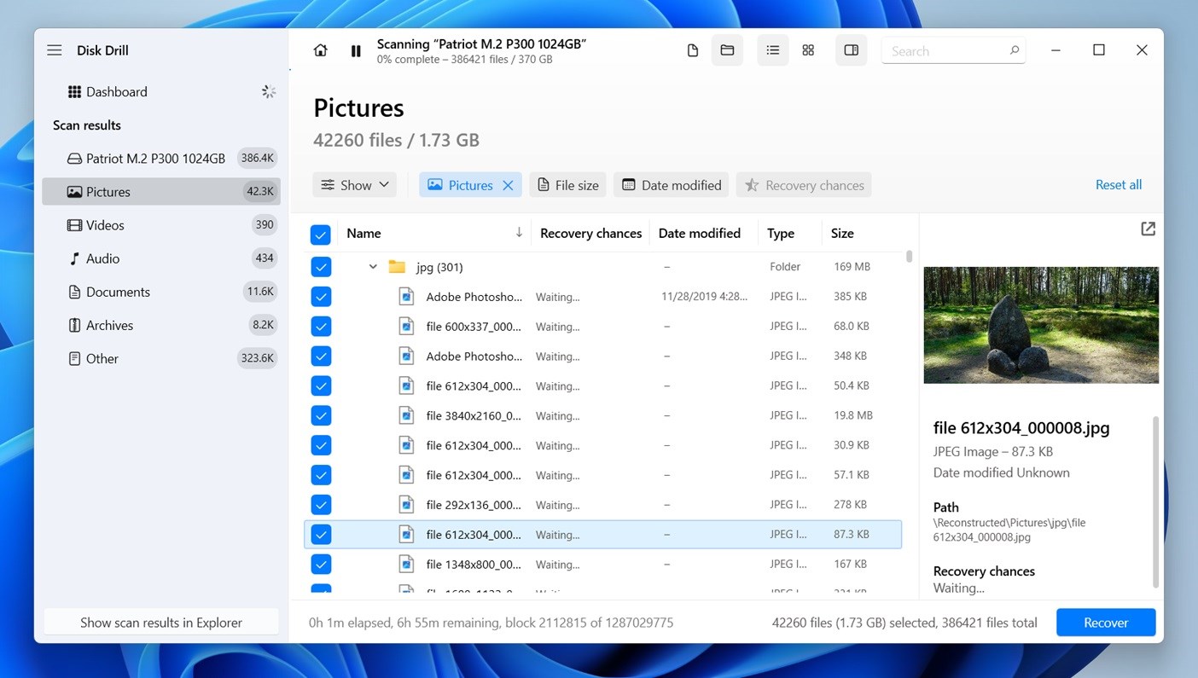Uncheck the 87.3 KB selected file checkbox
Image resolution: width=1198 pixels, height=678 pixels.
coord(321,535)
